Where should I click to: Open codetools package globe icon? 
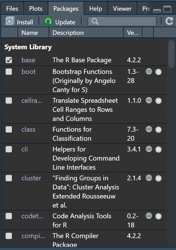point(149,216)
